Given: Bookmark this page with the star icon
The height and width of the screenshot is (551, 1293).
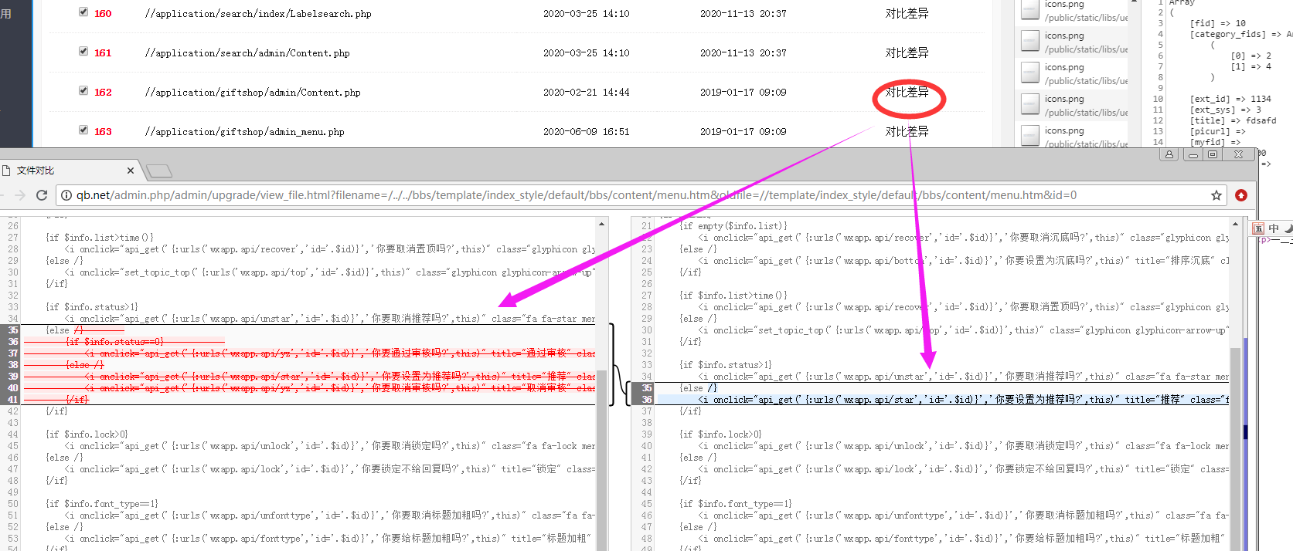Looking at the screenshot, I should (x=1216, y=195).
